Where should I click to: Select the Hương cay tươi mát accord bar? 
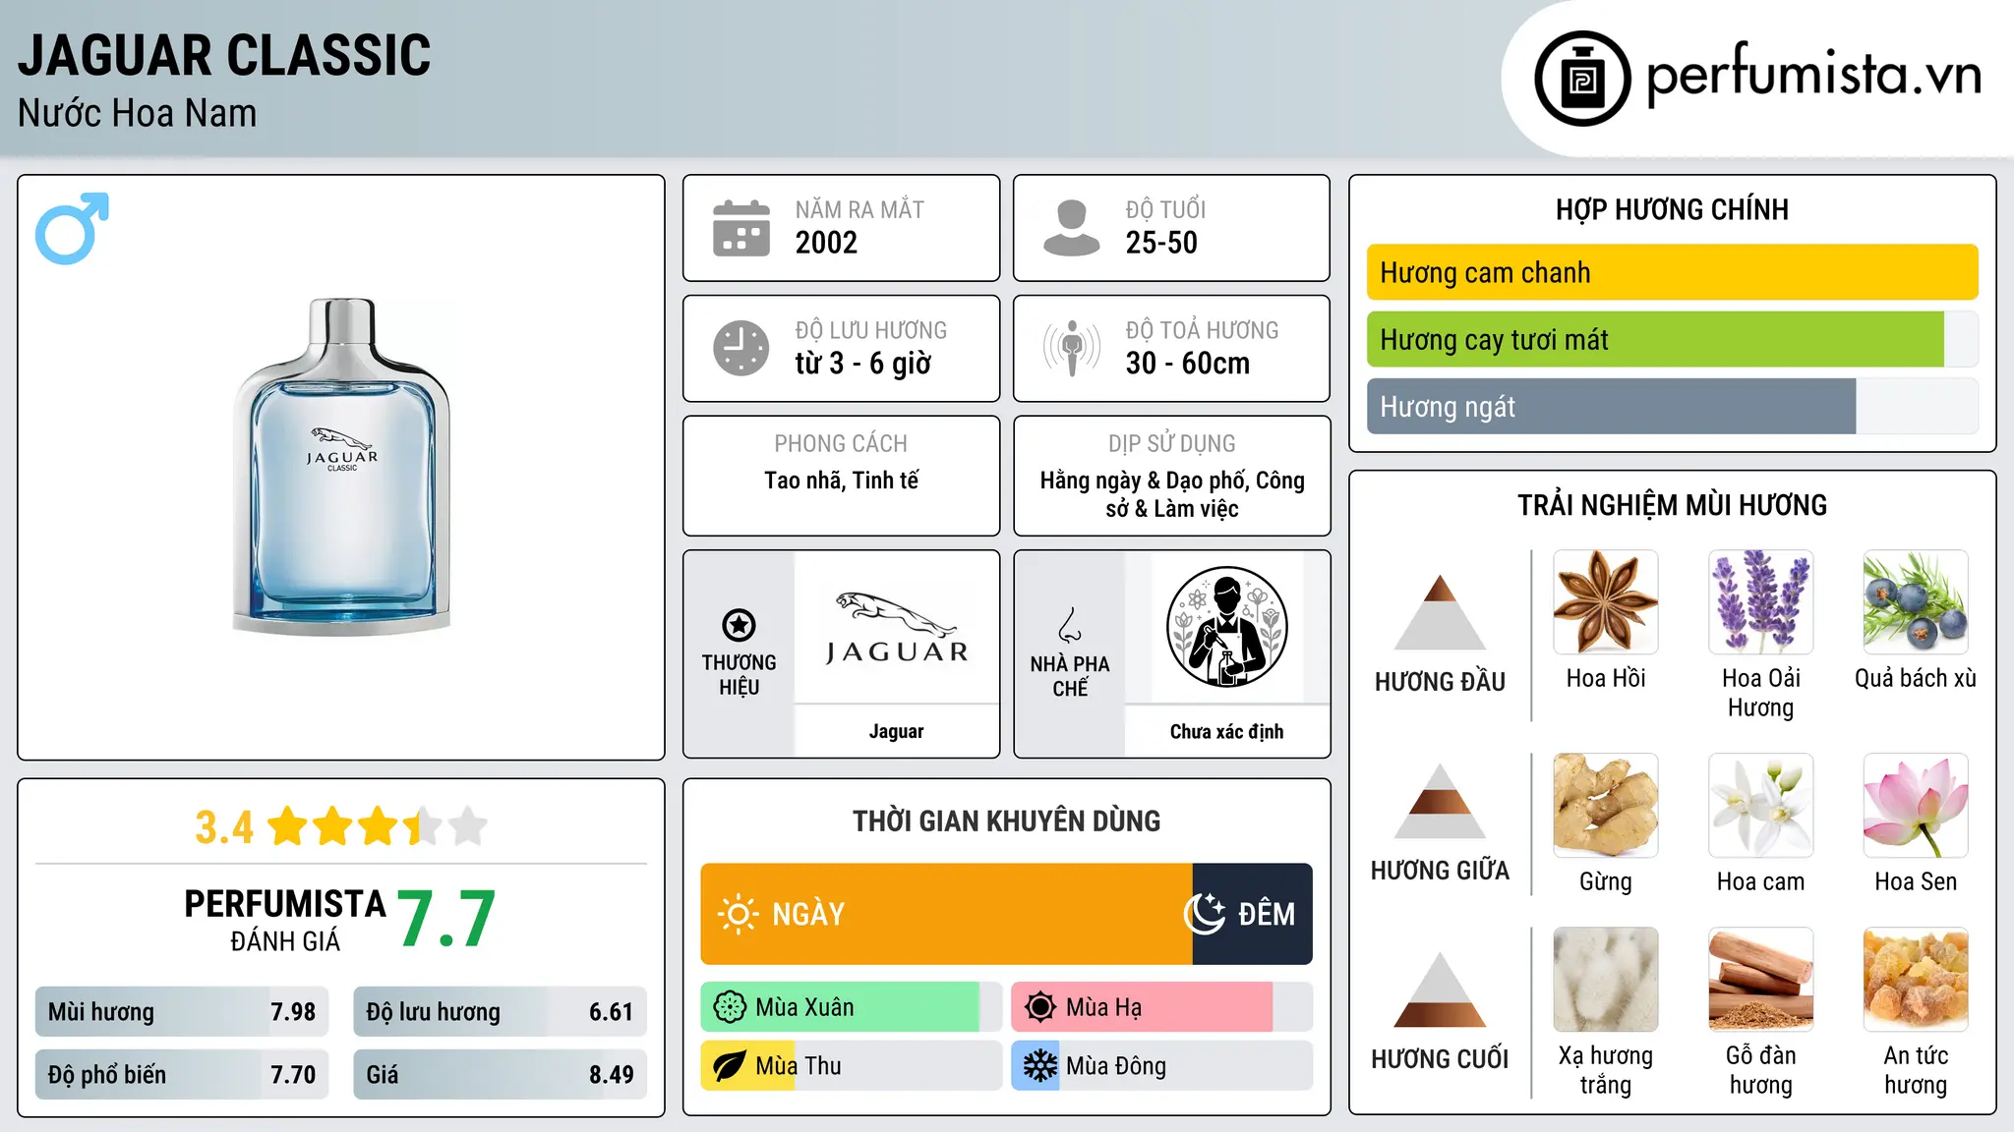point(1672,339)
